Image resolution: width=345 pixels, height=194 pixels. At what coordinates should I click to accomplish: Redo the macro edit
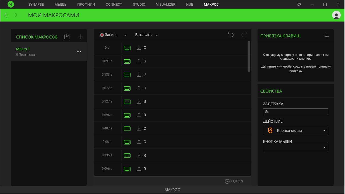point(244,34)
